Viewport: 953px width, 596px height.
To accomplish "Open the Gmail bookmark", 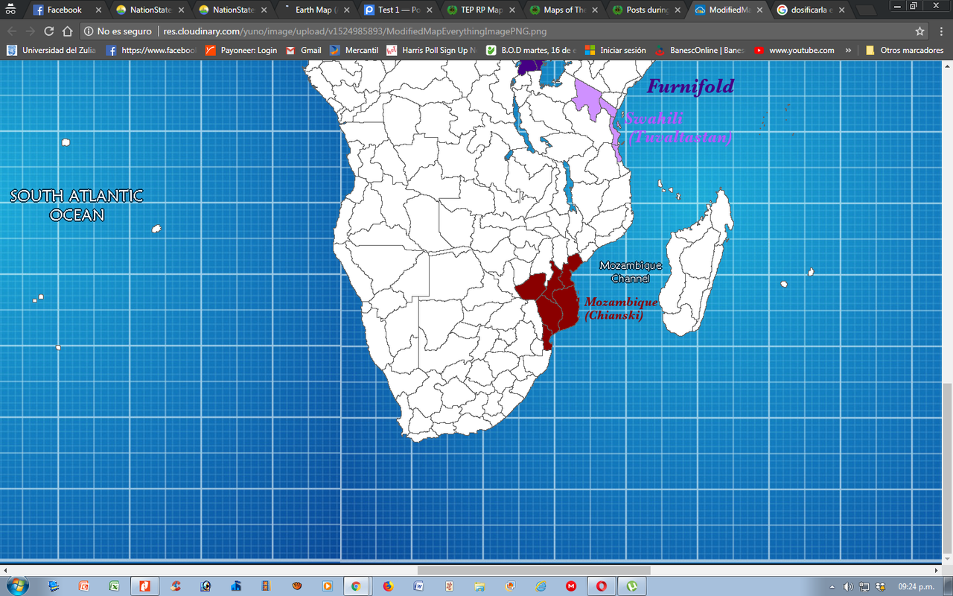I will [x=304, y=51].
